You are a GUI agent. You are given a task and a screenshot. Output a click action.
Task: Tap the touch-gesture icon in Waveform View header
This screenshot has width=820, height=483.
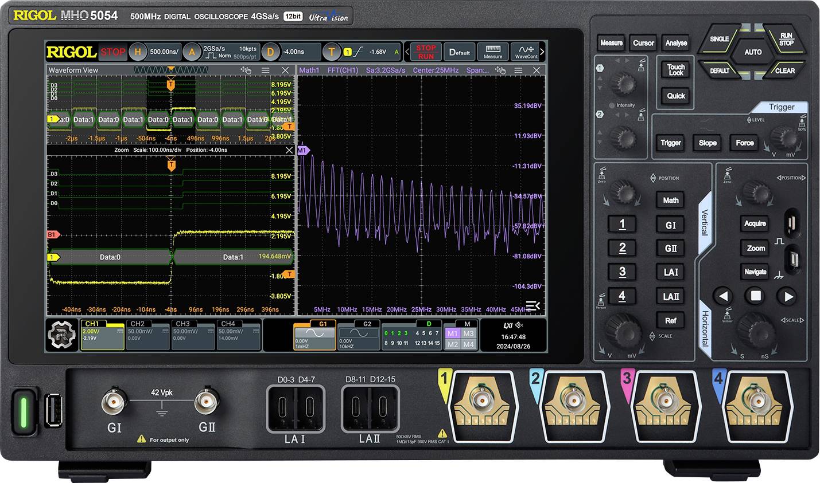[246, 70]
